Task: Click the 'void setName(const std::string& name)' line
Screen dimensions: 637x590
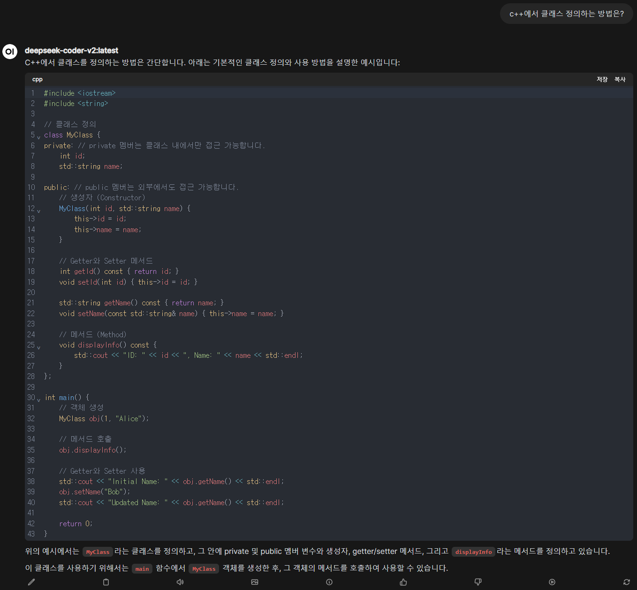Action: tap(172, 313)
